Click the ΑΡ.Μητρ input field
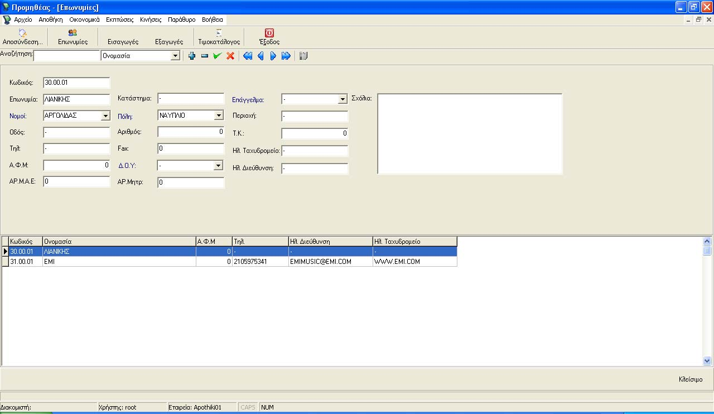Screen dimensions: 714x414 (191, 182)
